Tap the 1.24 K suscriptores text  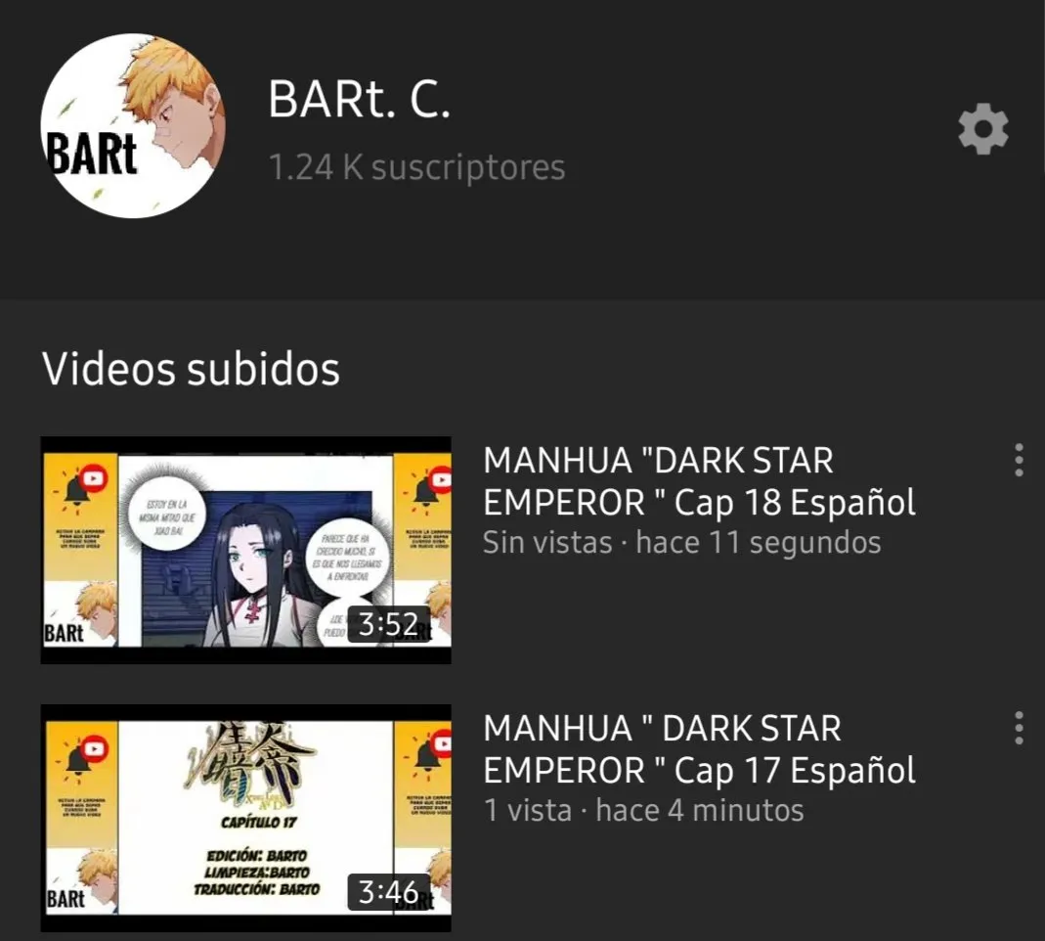point(416,167)
